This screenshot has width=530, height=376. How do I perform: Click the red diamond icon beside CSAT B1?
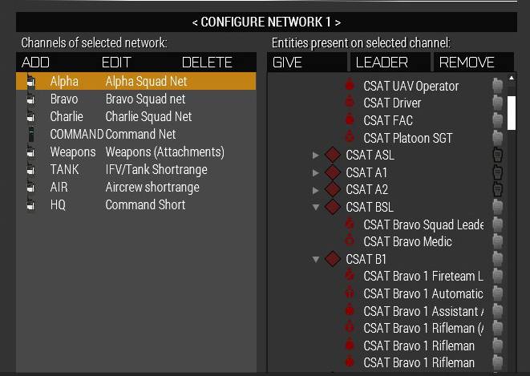coord(333,259)
